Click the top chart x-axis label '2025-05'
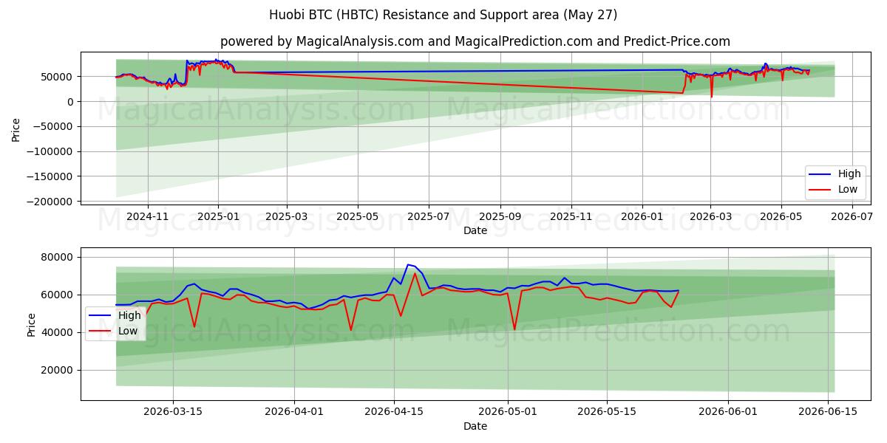This screenshot has height=443, width=887. click(358, 216)
